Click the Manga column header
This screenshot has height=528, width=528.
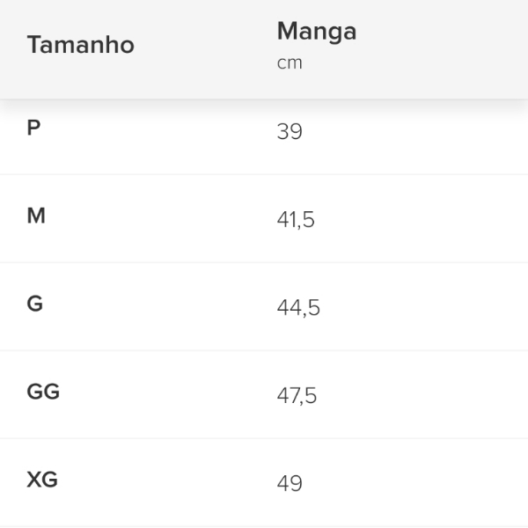pyautogui.click(x=316, y=32)
